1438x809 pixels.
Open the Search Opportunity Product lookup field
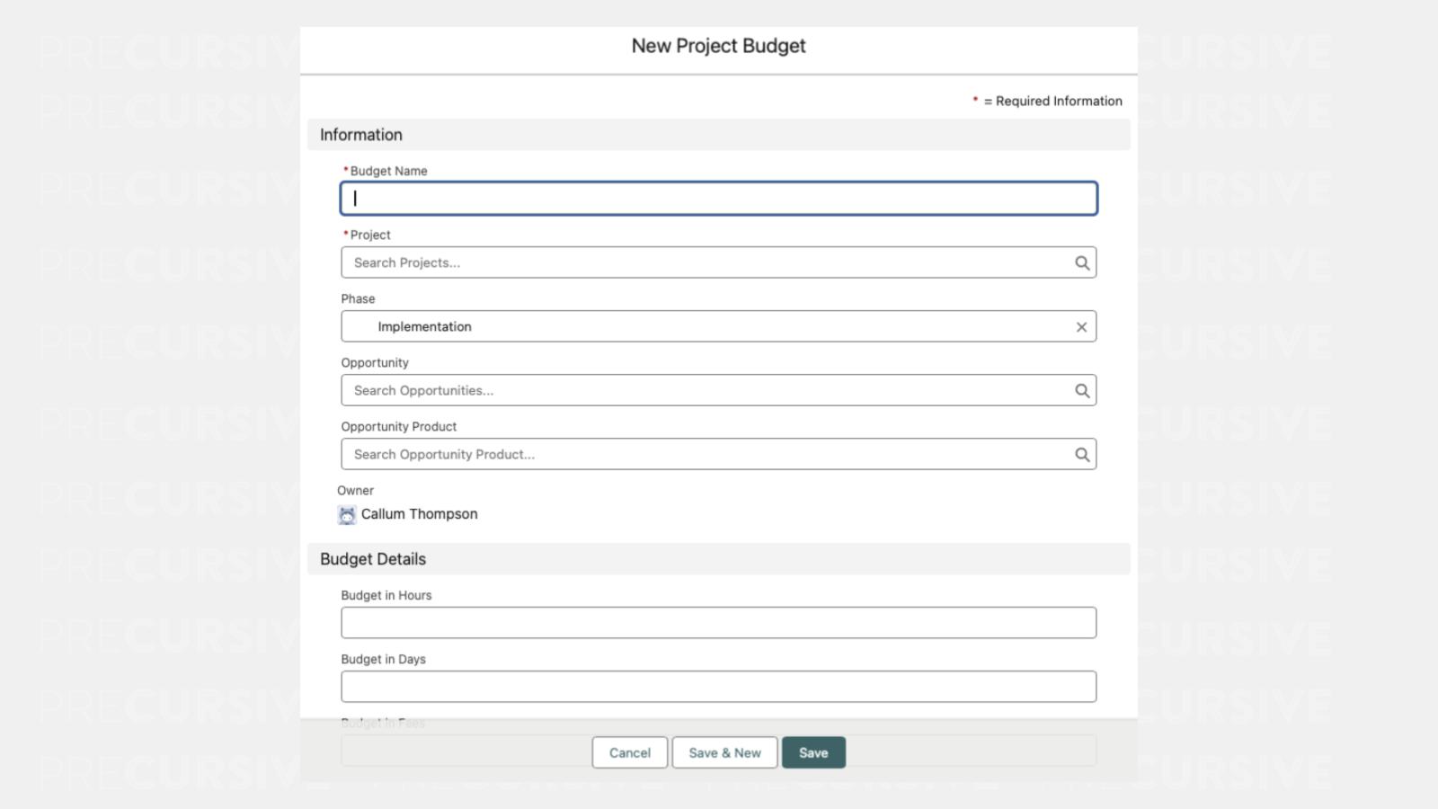pos(701,455)
